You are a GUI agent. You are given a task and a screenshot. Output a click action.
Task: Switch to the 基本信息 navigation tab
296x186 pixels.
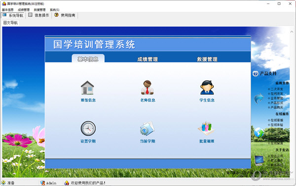[x=88, y=59]
